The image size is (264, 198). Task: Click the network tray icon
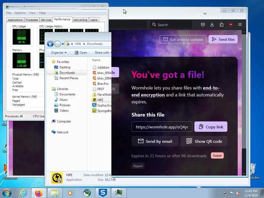click(x=225, y=193)
